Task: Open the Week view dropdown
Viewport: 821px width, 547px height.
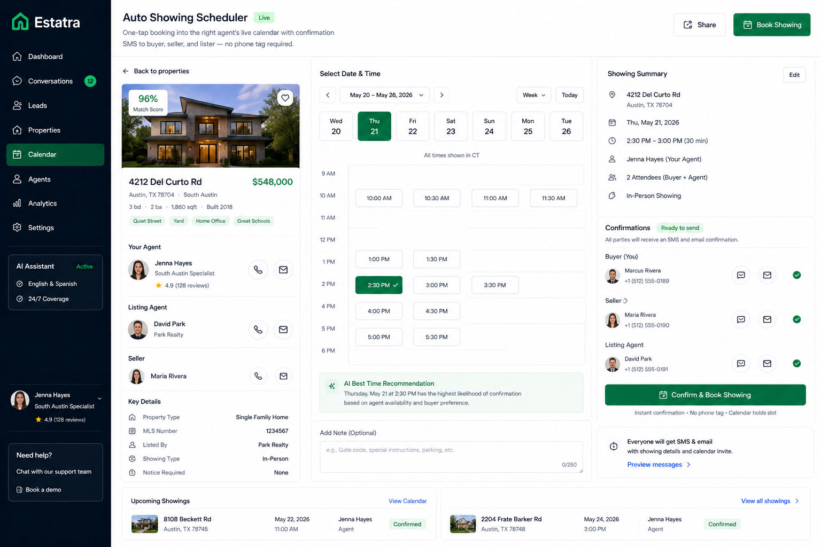Action: (x=534, y=95)
